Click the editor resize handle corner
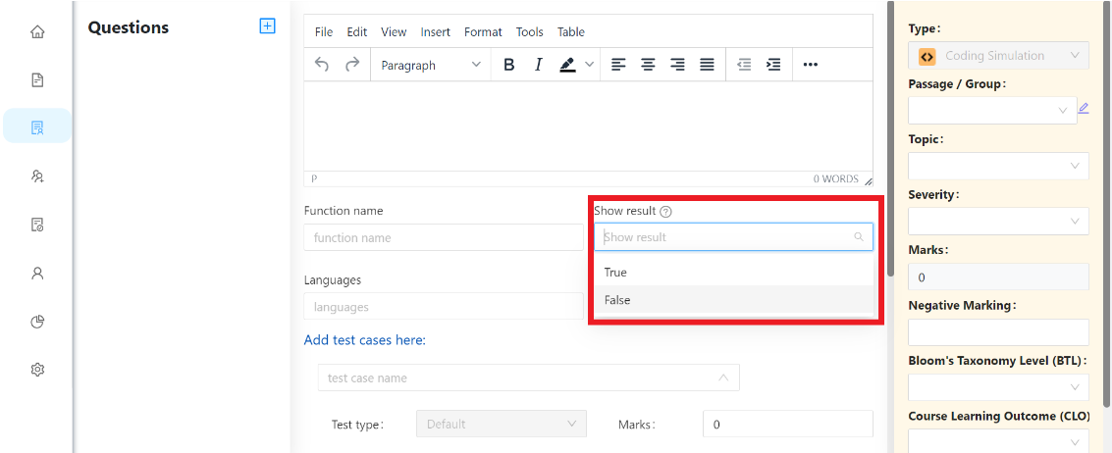 (868, 180)
